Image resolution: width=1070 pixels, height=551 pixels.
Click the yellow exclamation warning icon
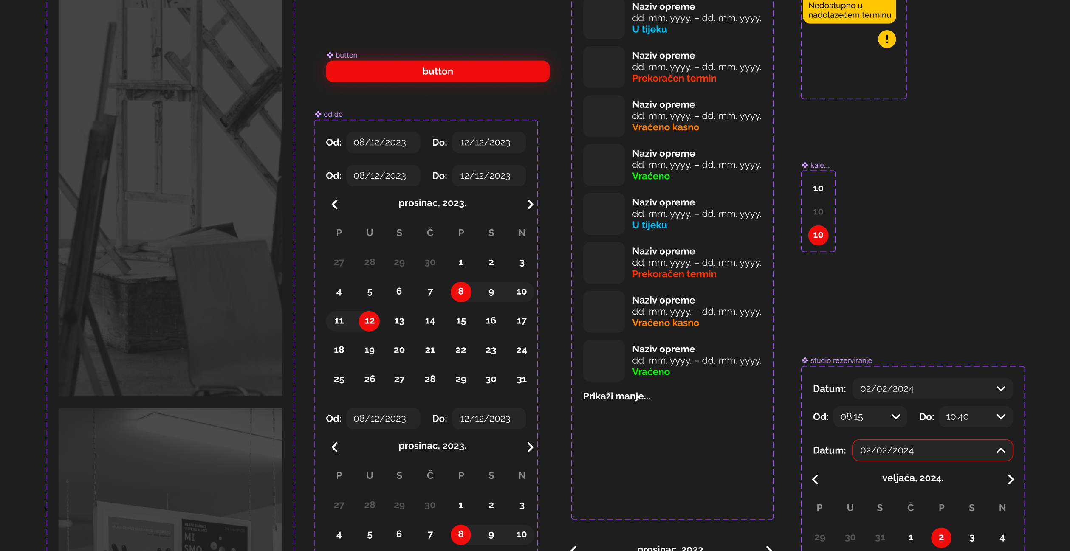tap(886, 39)
